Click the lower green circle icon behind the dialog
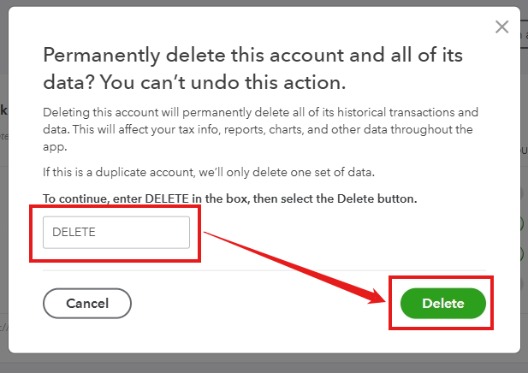 pyautogui.click(x=523, y=254)
